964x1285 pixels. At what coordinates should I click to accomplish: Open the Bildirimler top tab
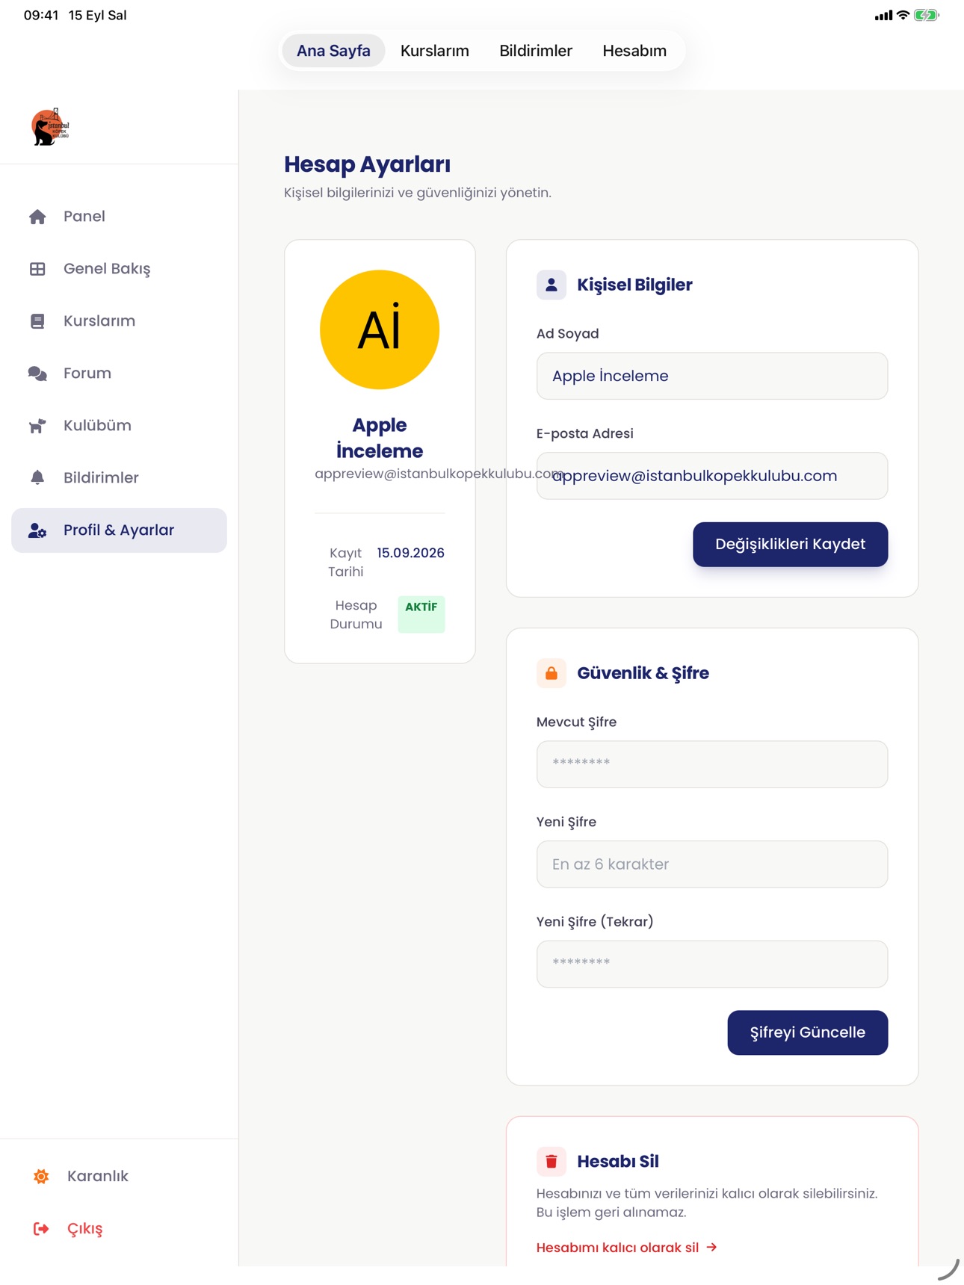tap(536, 51)
